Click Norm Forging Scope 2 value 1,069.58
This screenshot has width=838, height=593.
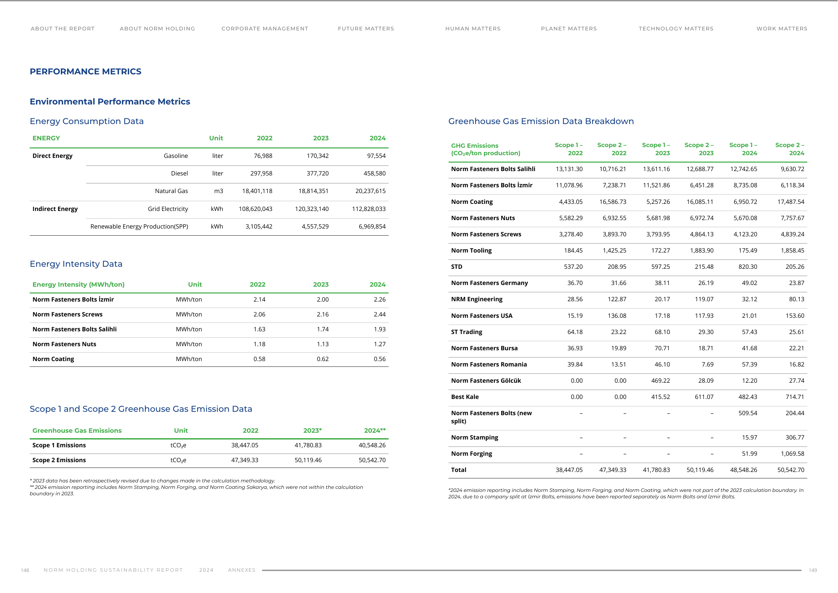point(792,453)
